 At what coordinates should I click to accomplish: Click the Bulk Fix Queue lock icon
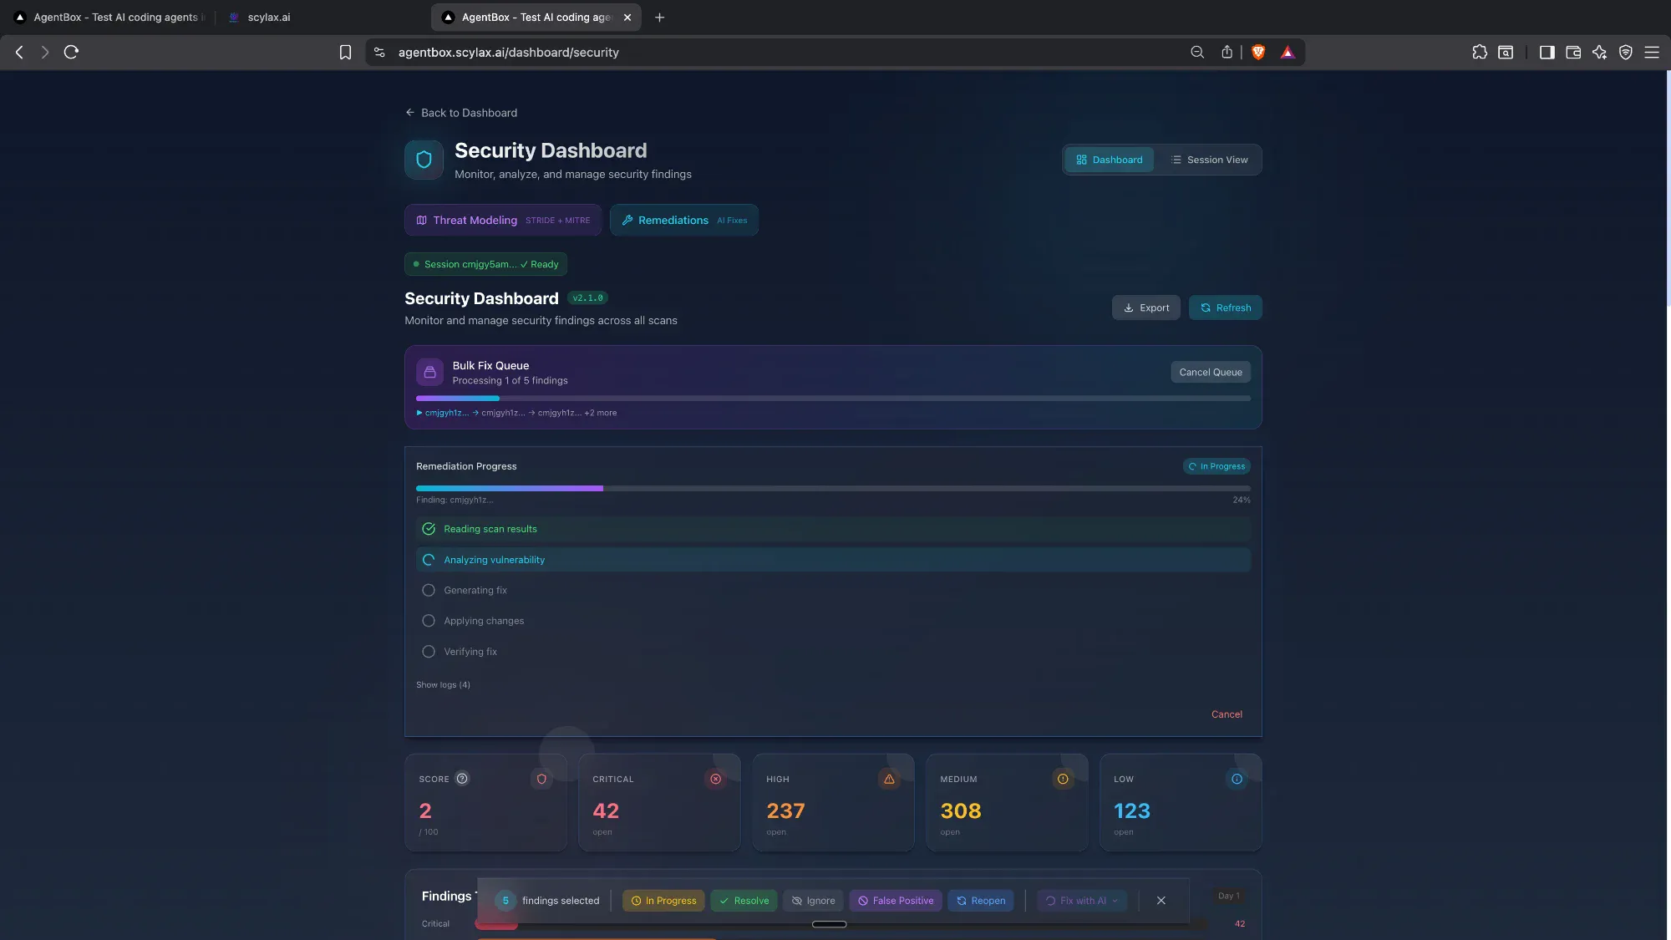click(x=429, y=371)
